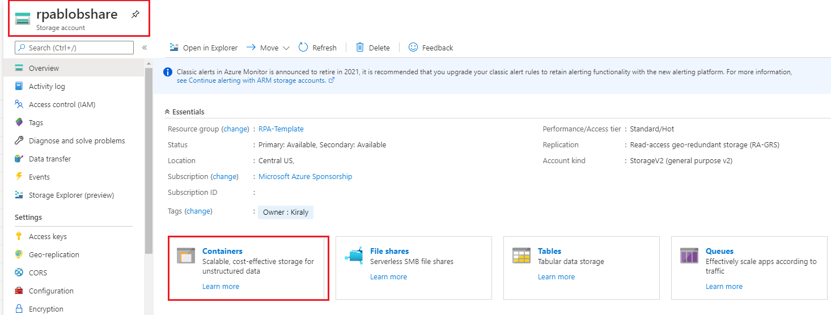Select Activity log in the sidebar
This screenshot has width=831, height=315.
(x=47, y=86)
